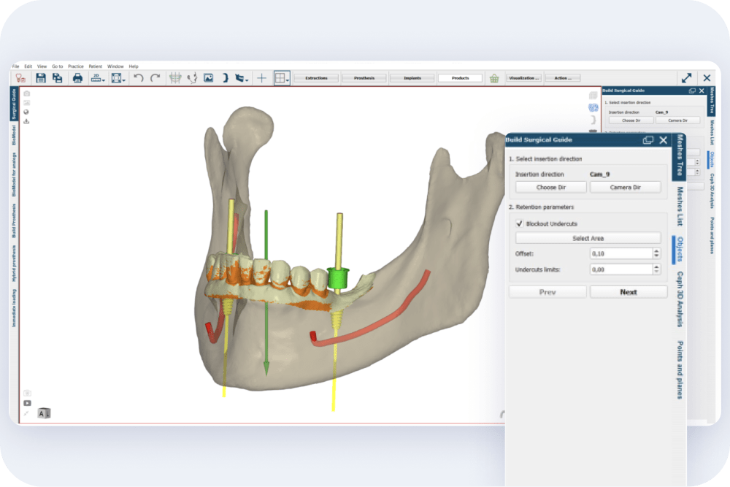This screenshot has width=730, height=487.
Task: Click the dental arch curve icon
Action: point(175,77)
